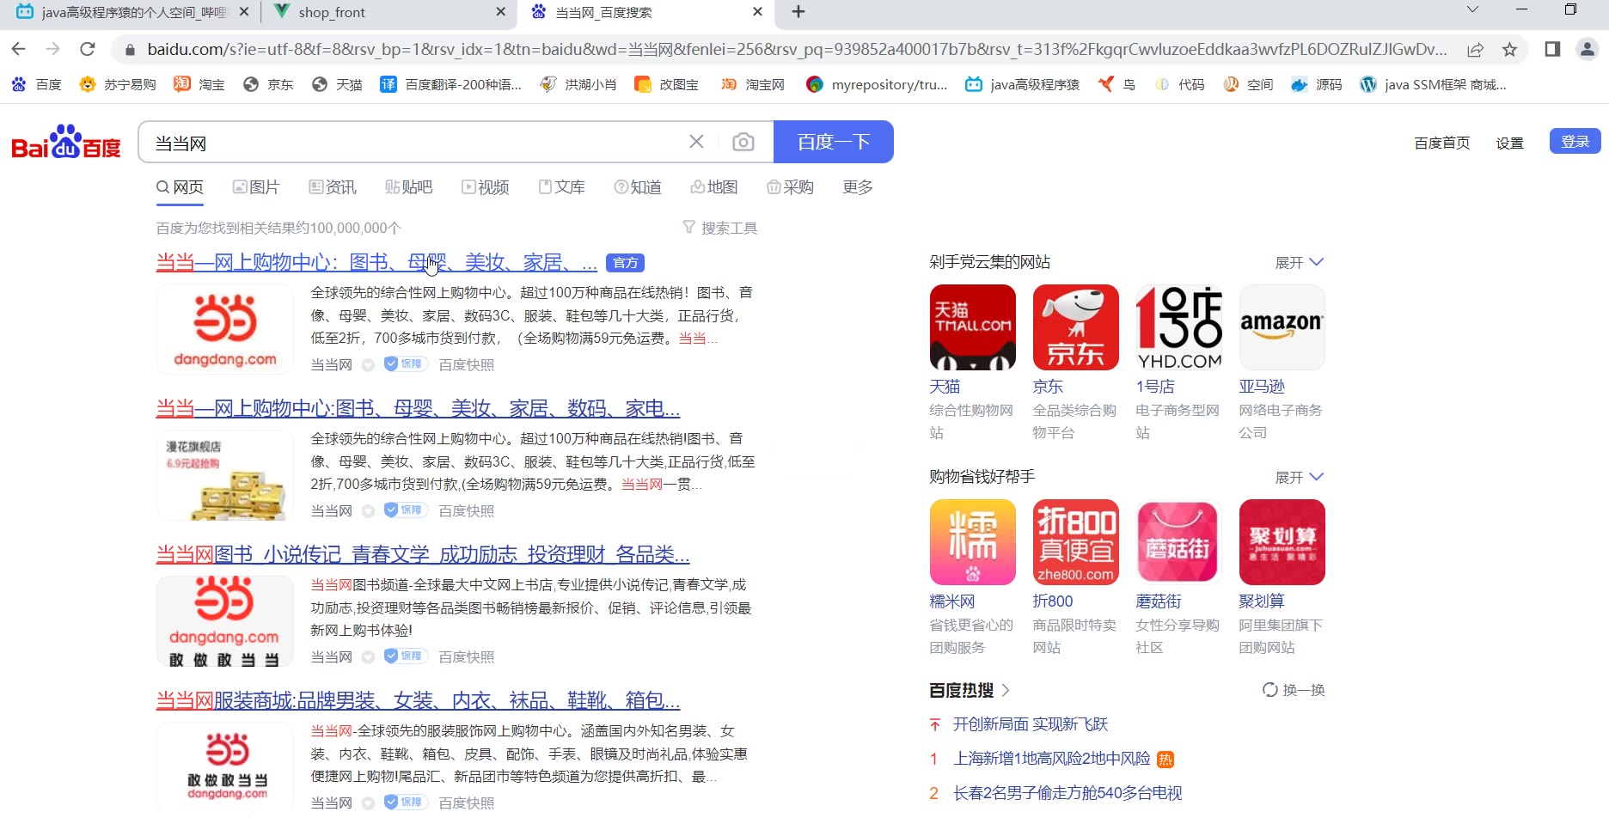Image resolution: width=1609 pixels, height=818 pixels.
Task: Click 保障 badge under first result
Action: 404,364
